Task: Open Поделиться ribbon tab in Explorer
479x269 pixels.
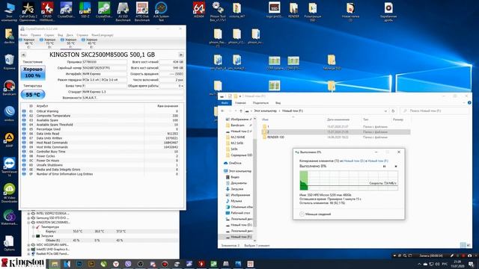Action: tap(260, 103)
